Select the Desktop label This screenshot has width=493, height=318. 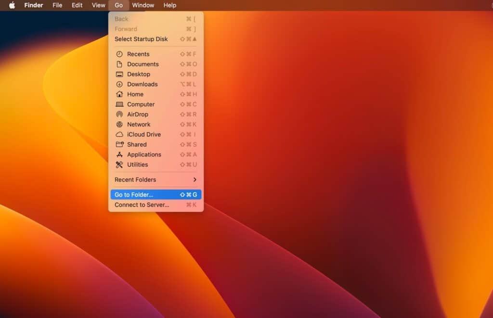click(139, 74)
